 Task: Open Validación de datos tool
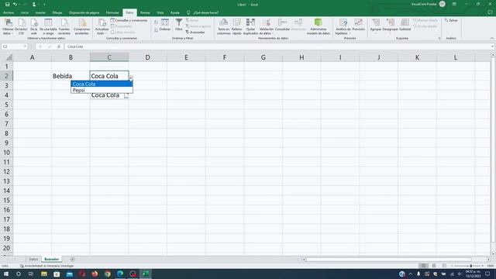[x=267, y=26]
